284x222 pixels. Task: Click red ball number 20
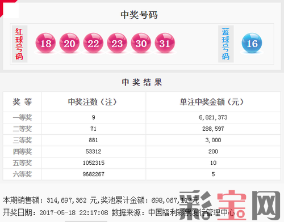(x=69, y=43)
